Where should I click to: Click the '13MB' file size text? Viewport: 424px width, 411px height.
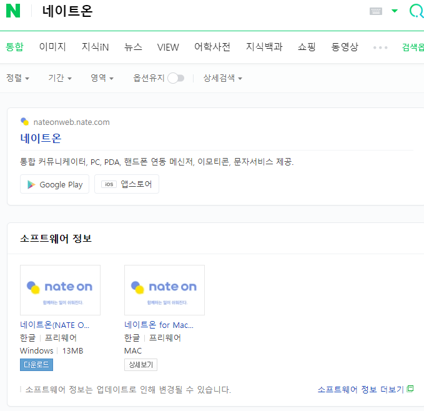pyautogui.click(x=72, y=350)
